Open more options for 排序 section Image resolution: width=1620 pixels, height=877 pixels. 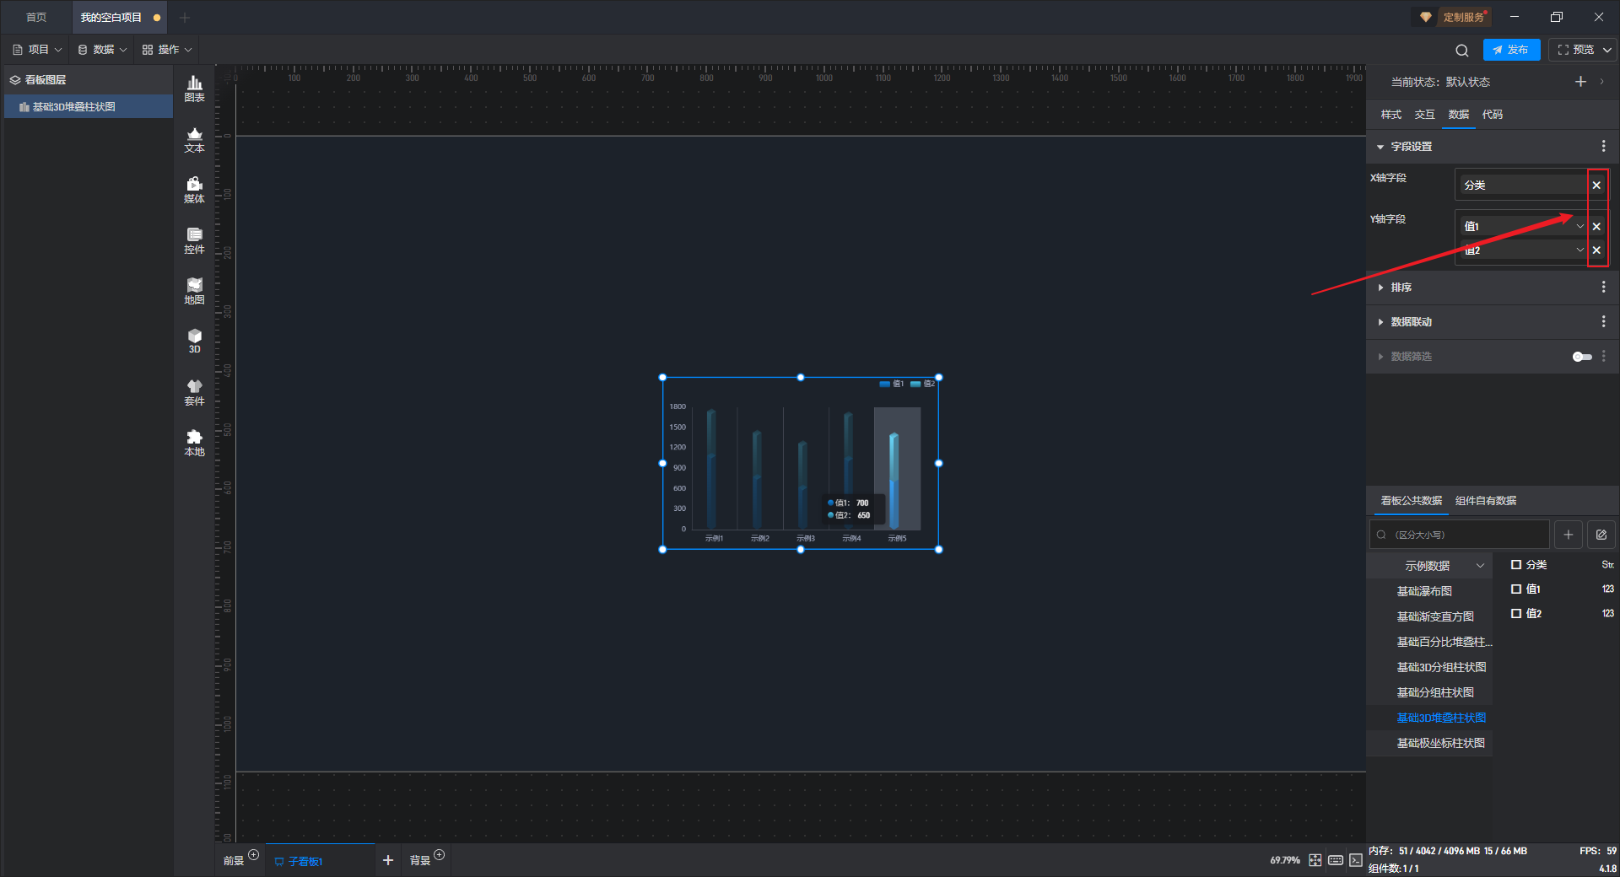pyautogui.click(x=1603, y=288)
